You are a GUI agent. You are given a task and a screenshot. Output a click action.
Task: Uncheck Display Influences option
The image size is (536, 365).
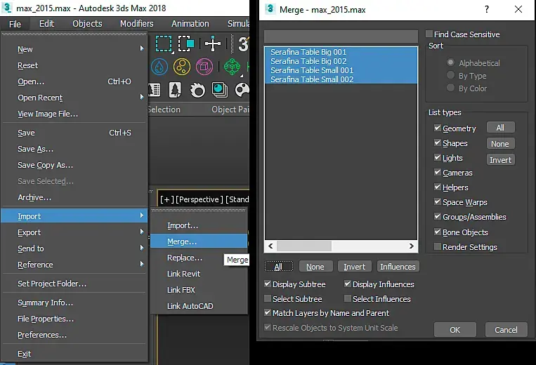pyautogui.click(x=348, y=284)
